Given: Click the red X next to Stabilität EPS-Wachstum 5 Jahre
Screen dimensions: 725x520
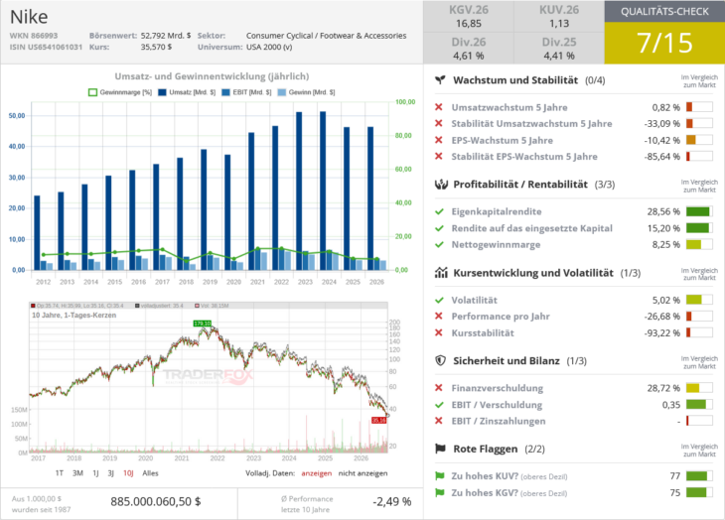Looking at the screenshot, I should coord(439,156).
